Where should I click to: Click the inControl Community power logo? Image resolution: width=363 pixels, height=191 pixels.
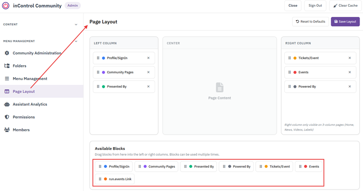point(5,5)
